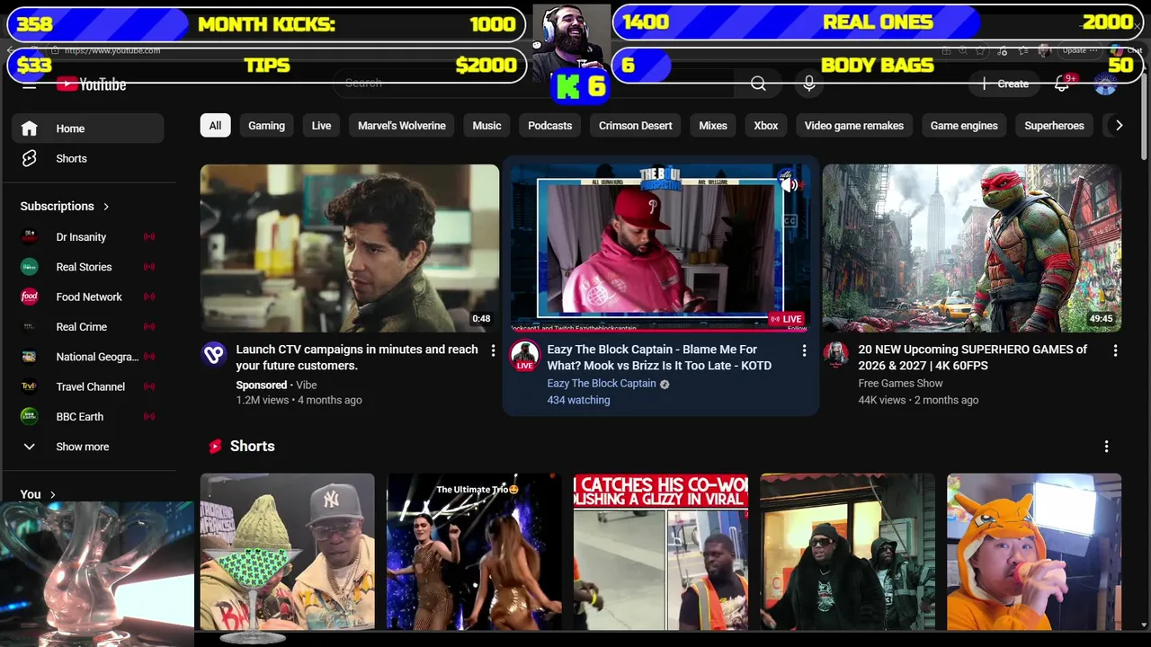Open the account avatar menu
The width and height of the screenshot is (1151, 647).
coord(1105,84)
